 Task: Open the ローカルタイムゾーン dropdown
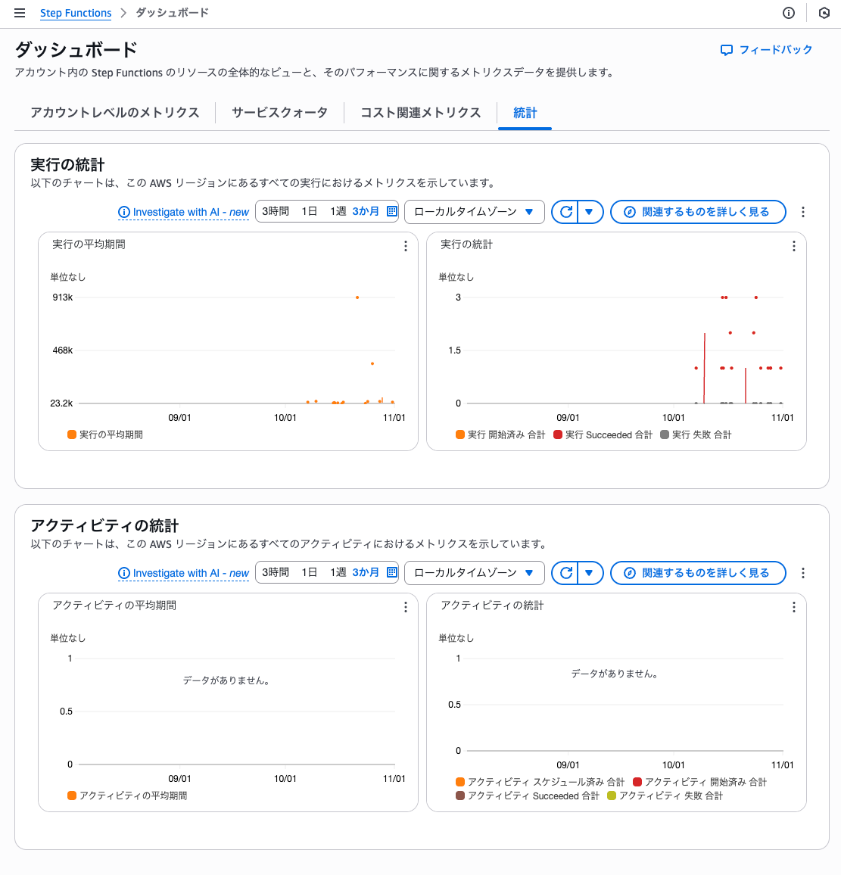coord(475,212)
